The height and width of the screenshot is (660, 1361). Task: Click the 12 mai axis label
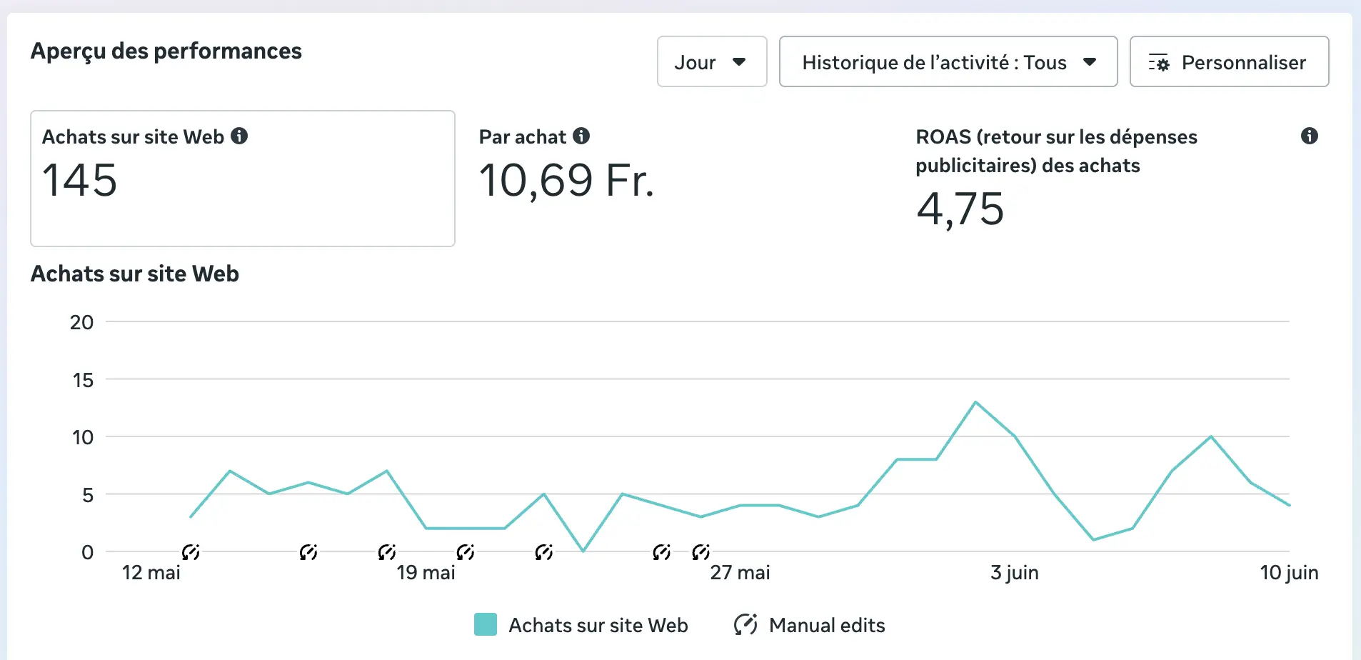click(x=151, y=573)
